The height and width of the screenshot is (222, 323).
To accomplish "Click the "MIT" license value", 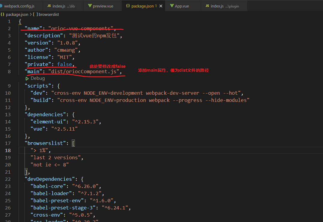I will [64, 57].
